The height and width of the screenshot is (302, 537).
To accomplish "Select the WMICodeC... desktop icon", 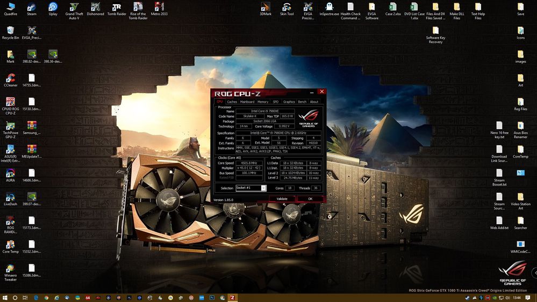I will 520,247.
